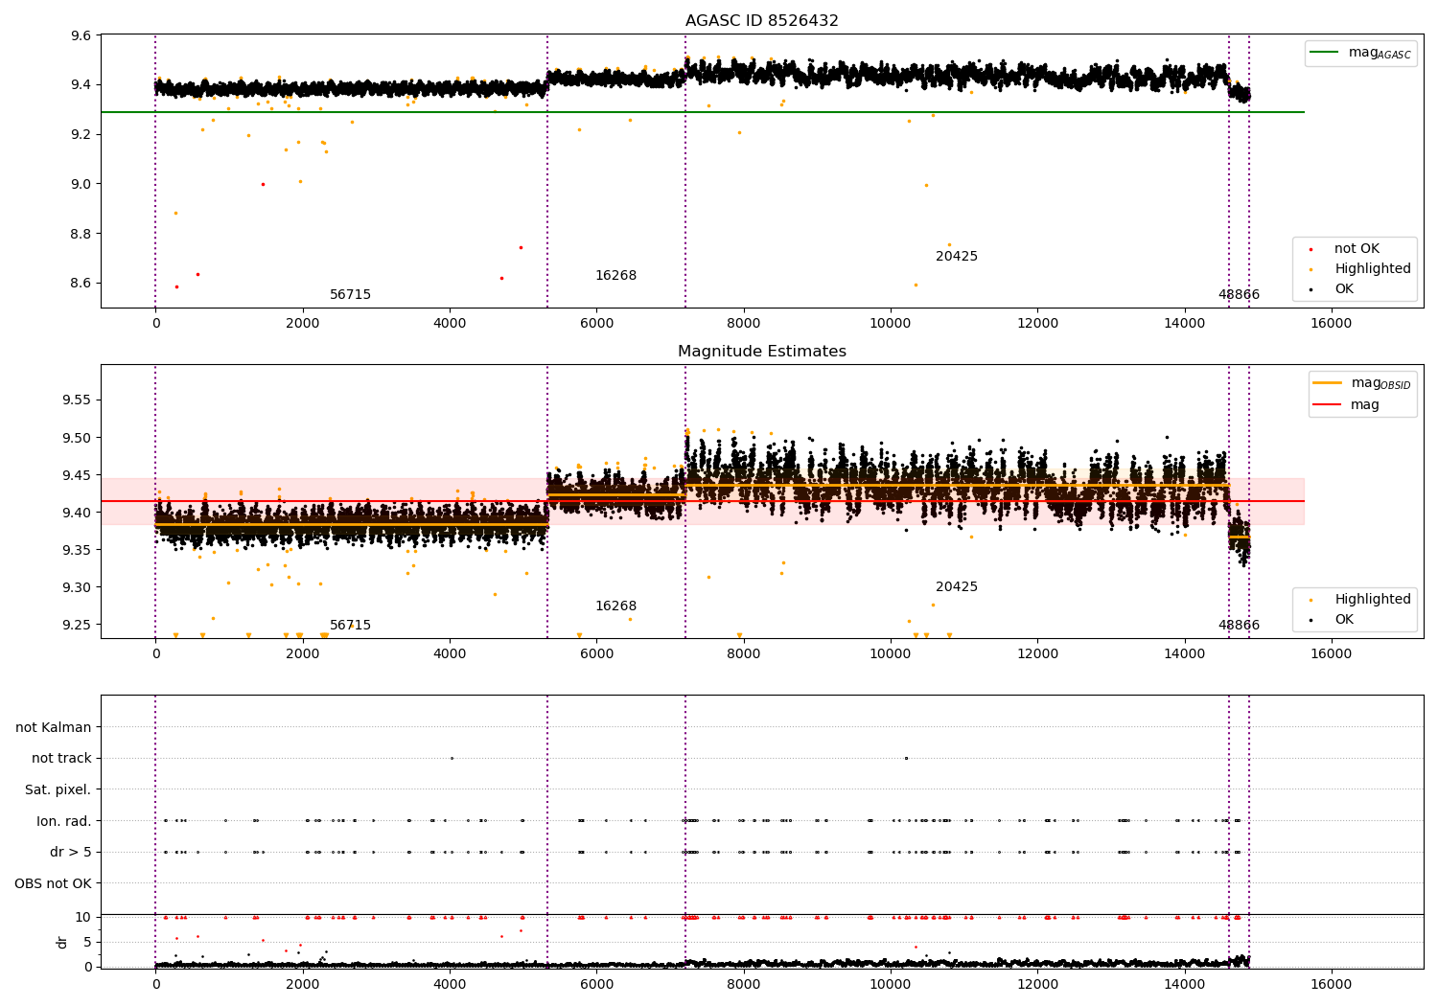Click x-axis tick 12000 in the top plot

1037,324
